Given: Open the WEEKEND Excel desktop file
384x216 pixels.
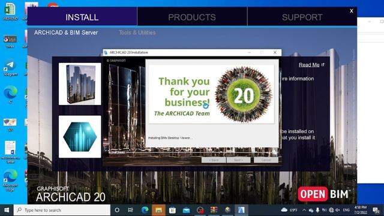Looking at the screenshot, I should click(x=10, y=12).
